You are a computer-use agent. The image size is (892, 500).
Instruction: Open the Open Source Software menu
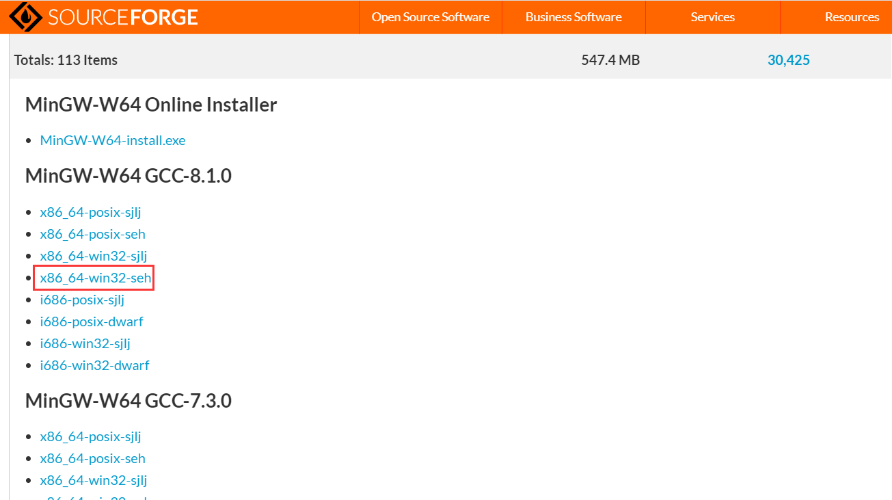pos(429,16)
